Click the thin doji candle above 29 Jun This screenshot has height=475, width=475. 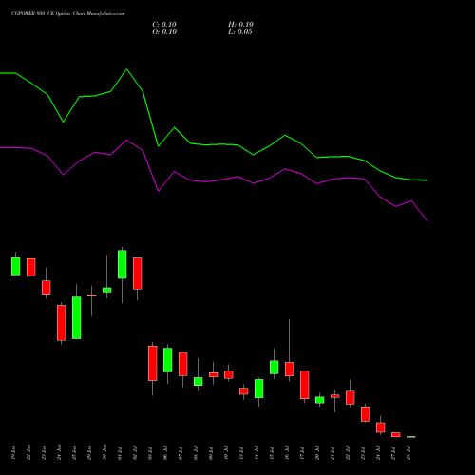click(x=92, y=295)
